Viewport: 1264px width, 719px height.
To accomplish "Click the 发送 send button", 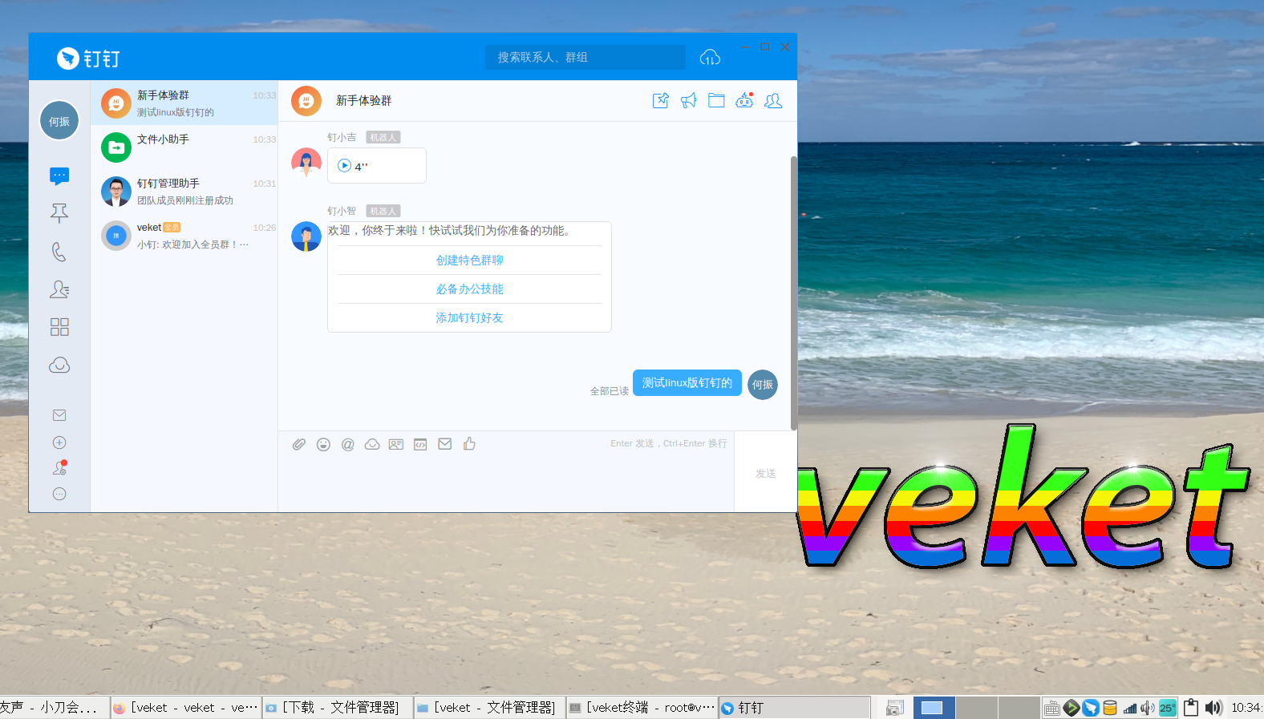I will click(766, 474).
